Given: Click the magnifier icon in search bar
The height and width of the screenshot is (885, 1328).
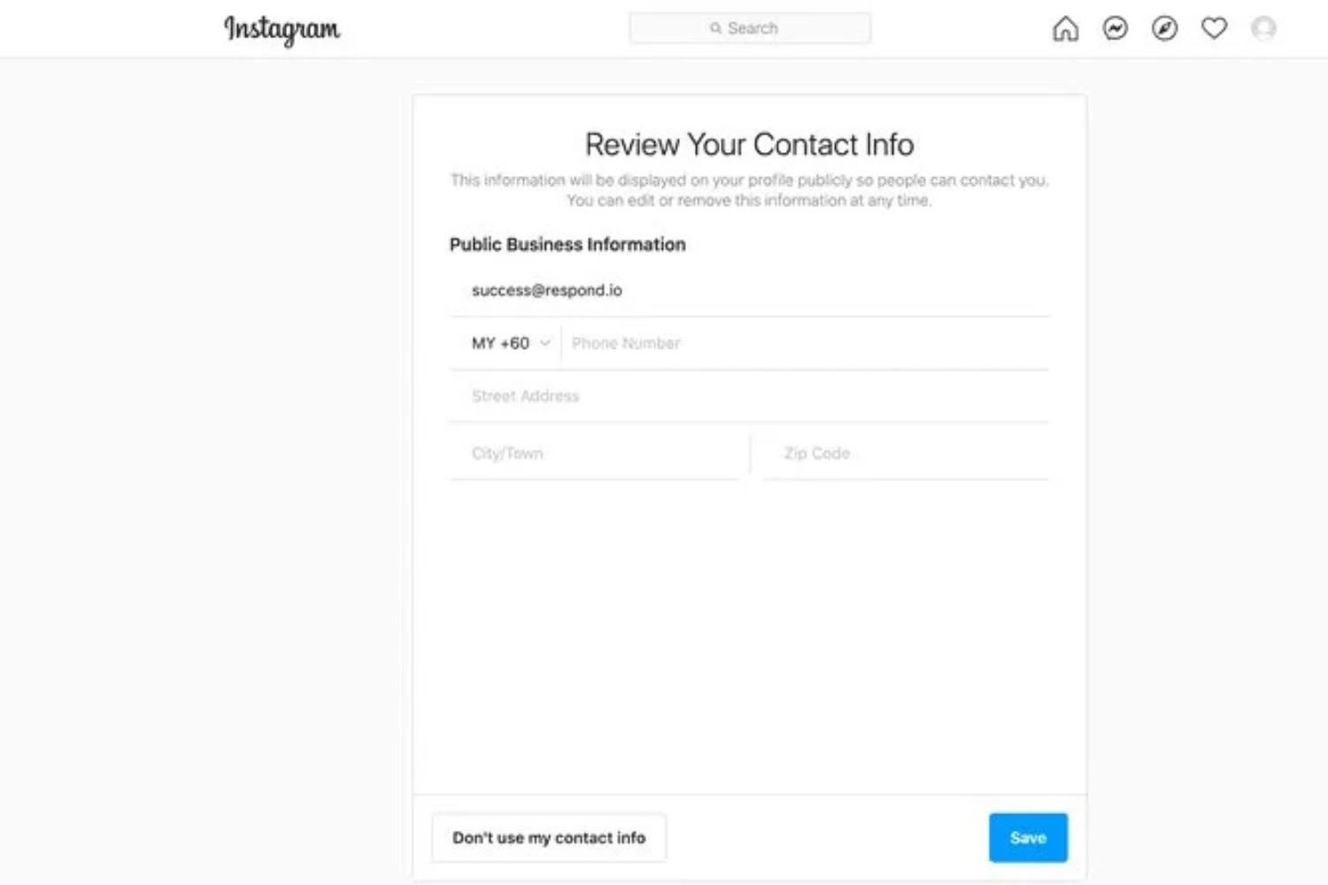Looking at the screenshot, I should [x=715, y=28].
